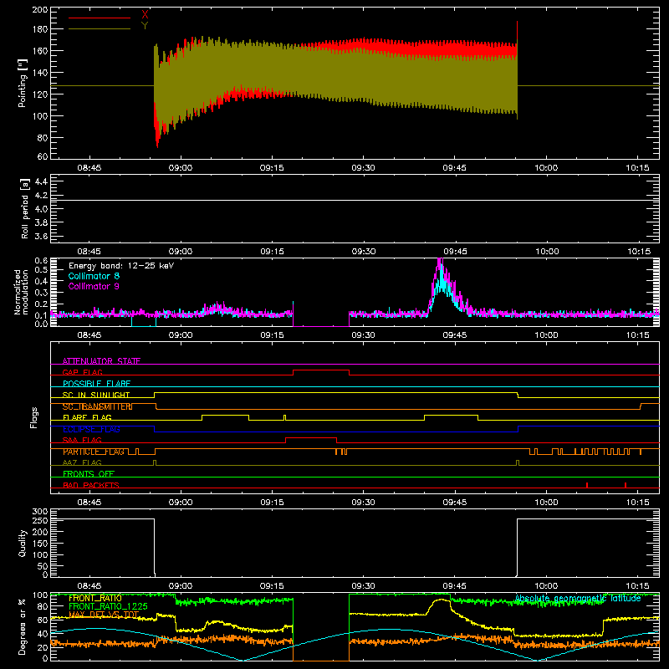
Task: Click the 60 tick on Pointing axis
Action: point(43,156)
